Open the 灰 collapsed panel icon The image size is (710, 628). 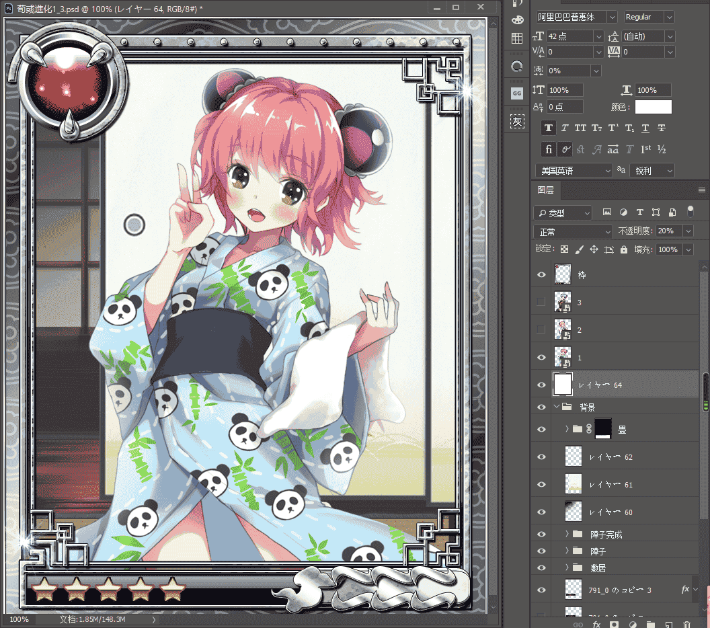[x=517, y=121]
